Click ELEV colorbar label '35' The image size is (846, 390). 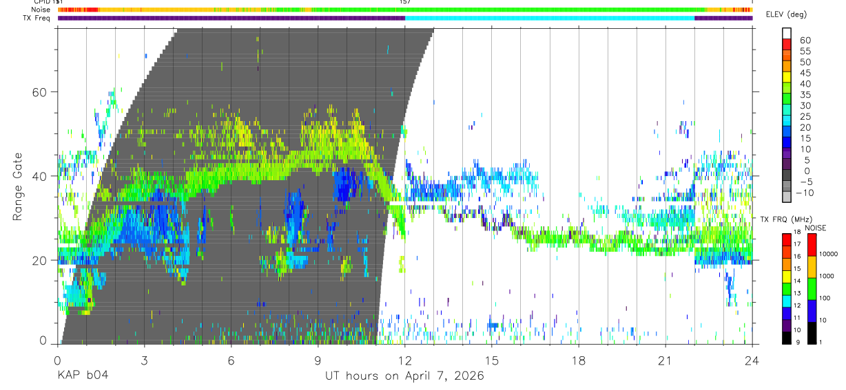[x=804, y=95]
